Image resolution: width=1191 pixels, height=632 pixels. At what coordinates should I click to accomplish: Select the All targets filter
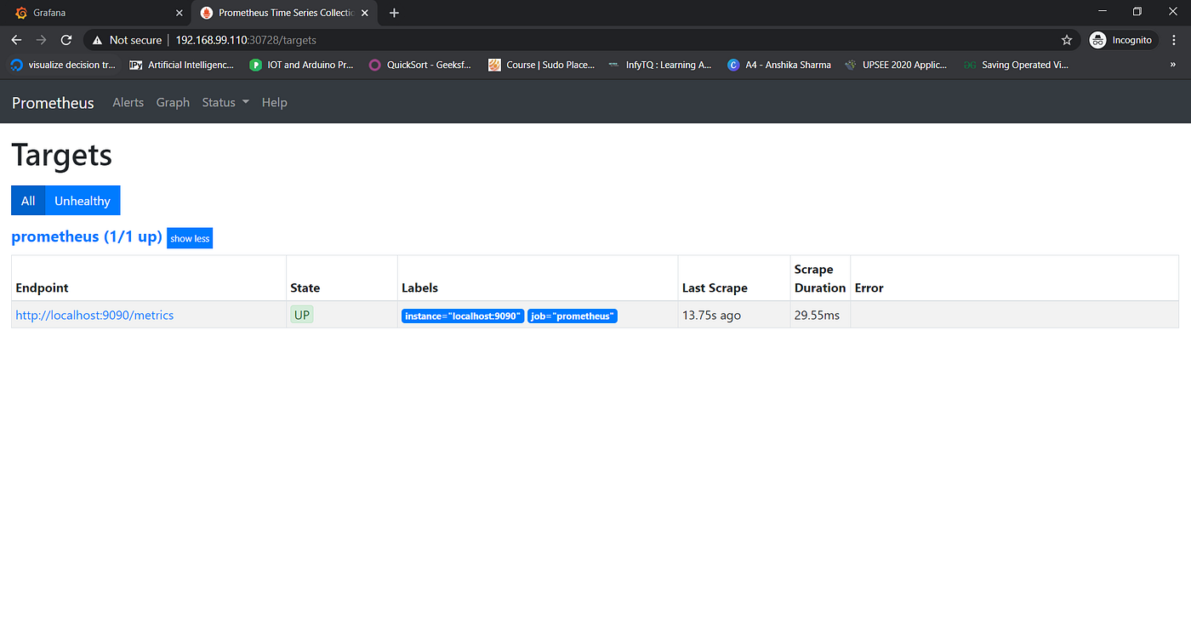point(28,201)
